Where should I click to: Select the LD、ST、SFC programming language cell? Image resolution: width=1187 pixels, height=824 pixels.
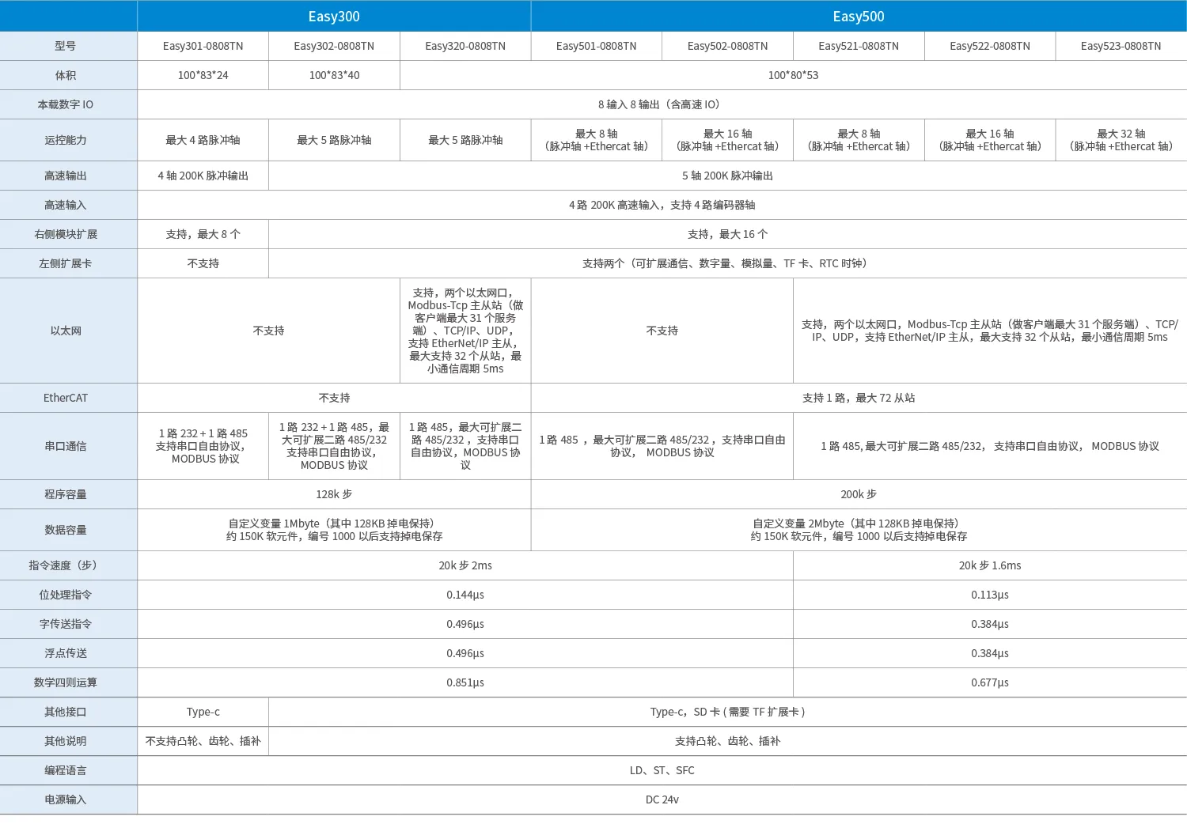tap(662, 770)
